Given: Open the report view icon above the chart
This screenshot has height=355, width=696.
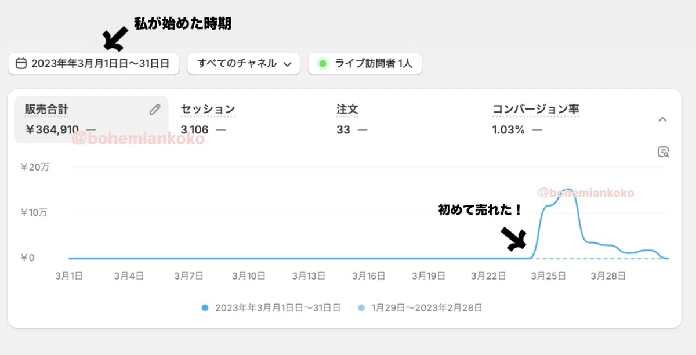Looking at the screenshot, I should pyautogui.click(x=664, y=152).
